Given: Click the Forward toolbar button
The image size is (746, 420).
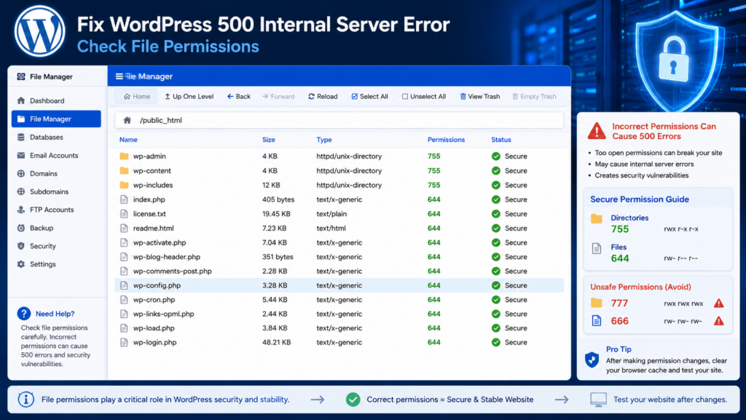Looking at the screenshot, I should (x=278, y=97).
